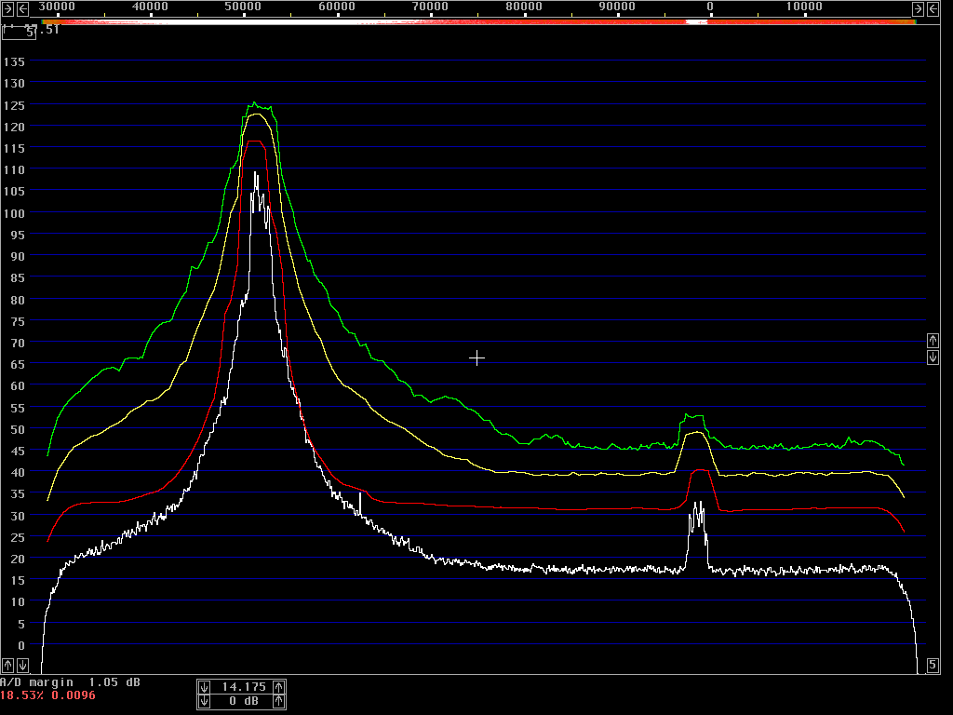Image resolution: width=953 pixels, height=715 pixels.
Task: Lower the 0 dB gain with the down arrow
Action: (x=204, y=701)
